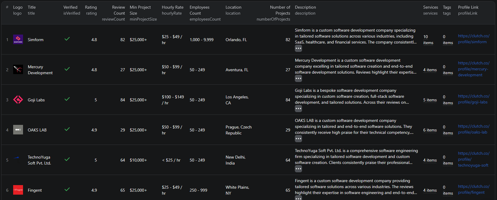Open the clutch.co Simform profile link
This screenshot has width=497, height=200.
pyautogui.click(x=473, y=39)
